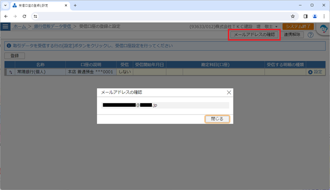Click the 登録 button

coord(15,56)
